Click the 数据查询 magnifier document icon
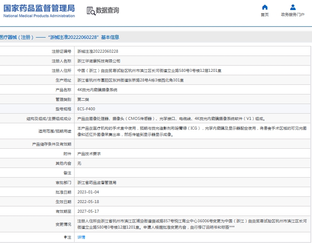This screenshot has height=244, width=312. (x=91, y=11)
